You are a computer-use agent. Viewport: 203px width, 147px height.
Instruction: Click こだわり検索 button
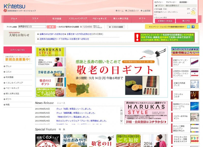116,27
